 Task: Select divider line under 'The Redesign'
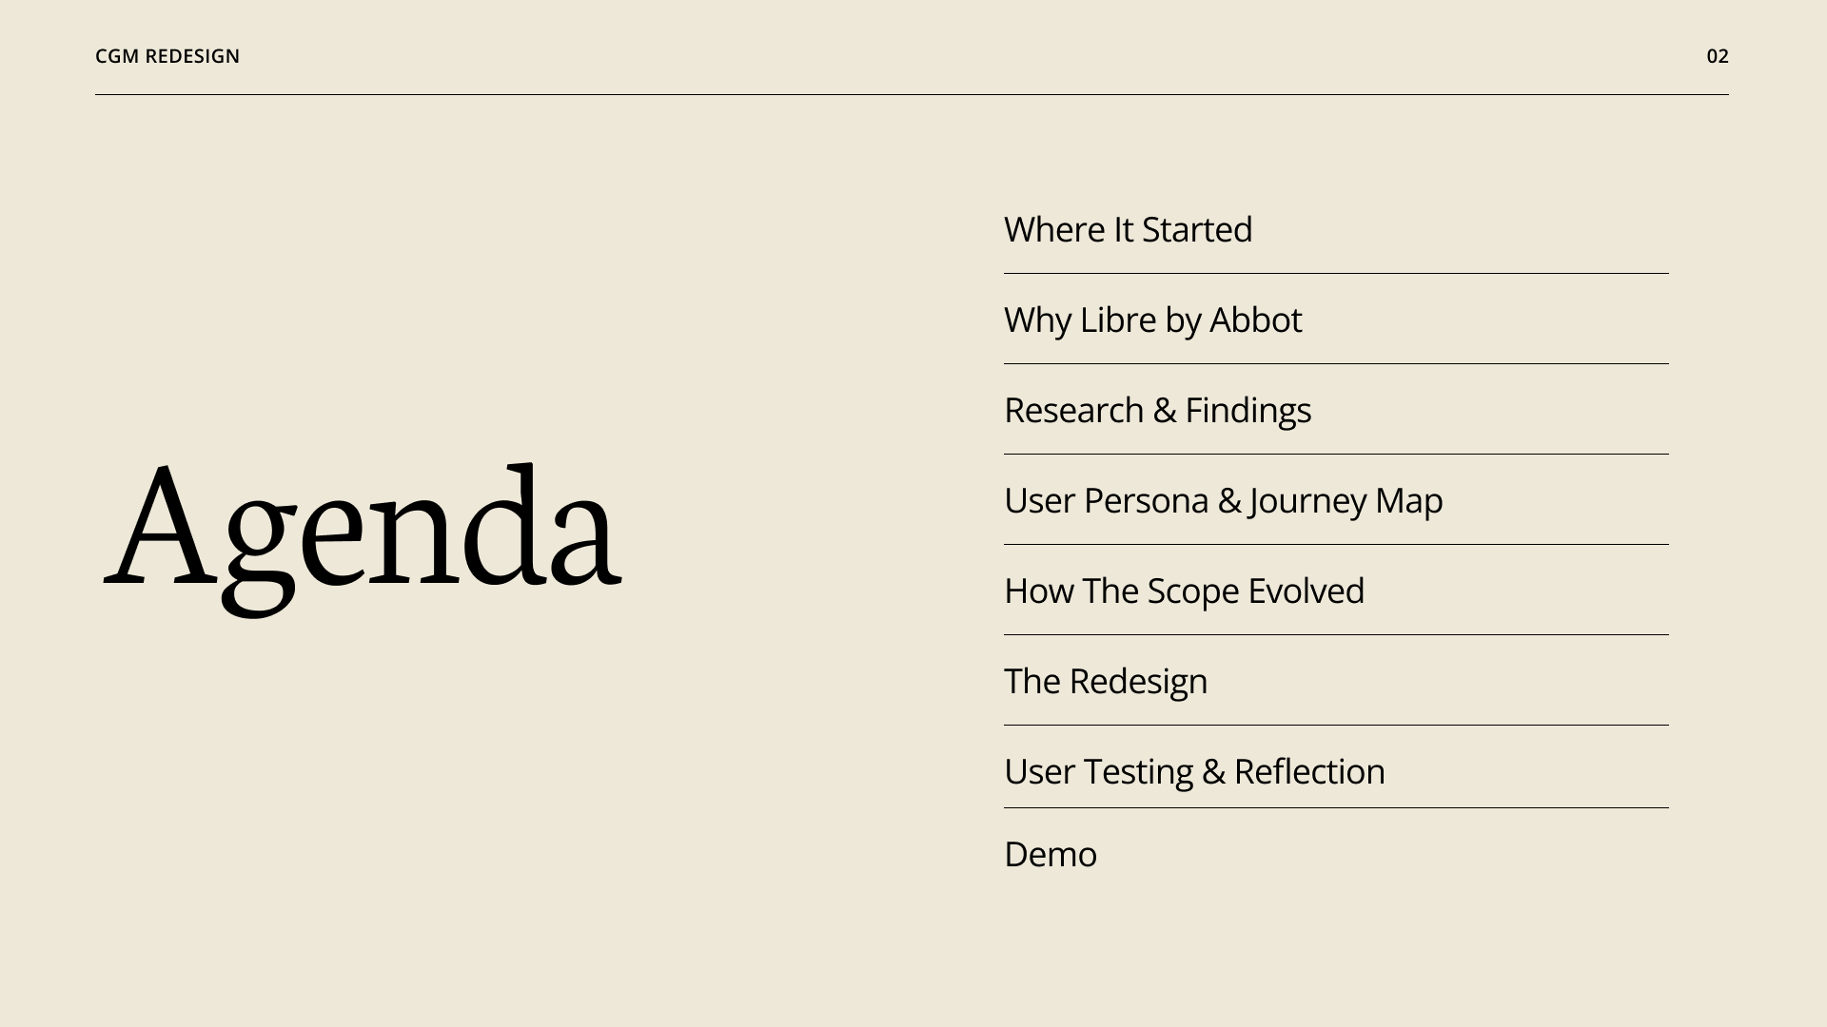(x=1336, y=725)
